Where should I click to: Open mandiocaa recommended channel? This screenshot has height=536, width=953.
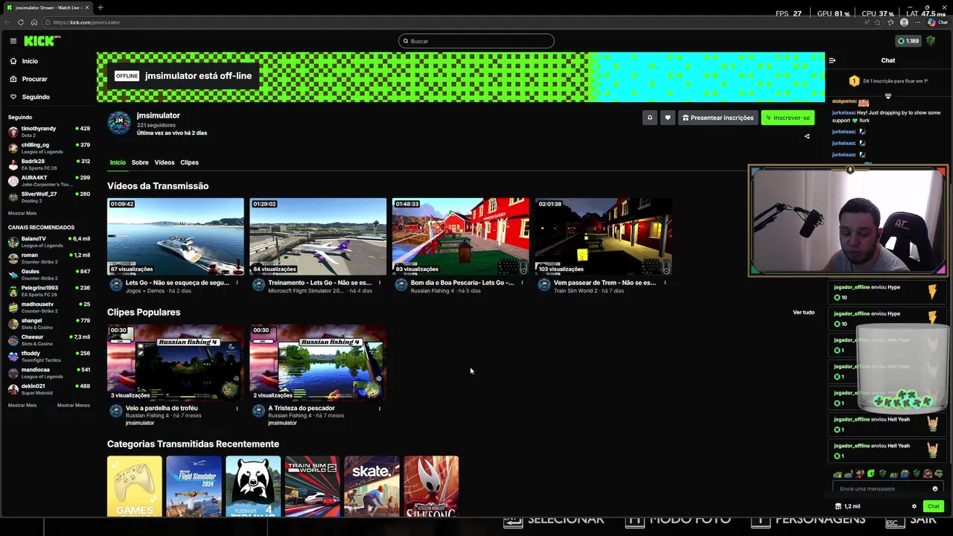pyautogui.click(x=49, y=373)
